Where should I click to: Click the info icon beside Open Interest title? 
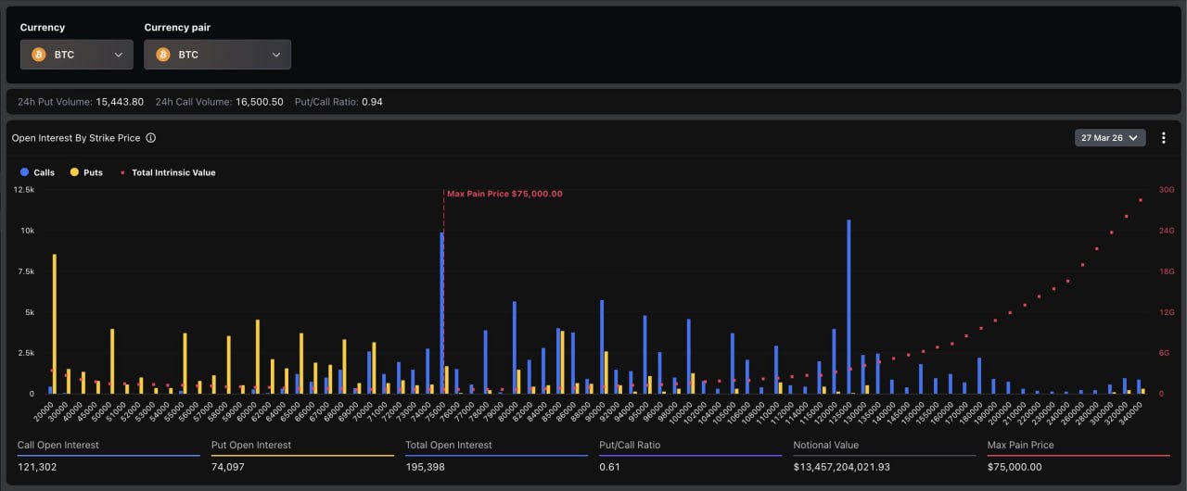tap(150, 138)
